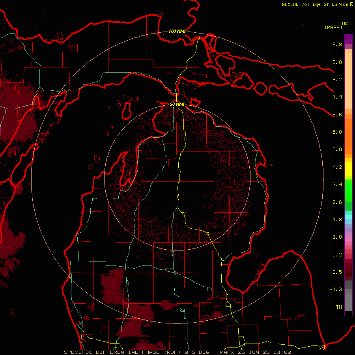Pick the 1.0 scale value
Viewport: 355px width, 355px height.
[337, 237]
